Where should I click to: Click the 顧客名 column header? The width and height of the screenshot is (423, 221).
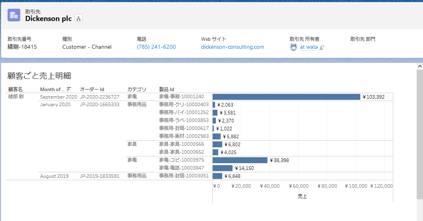(x=15, y=90)
